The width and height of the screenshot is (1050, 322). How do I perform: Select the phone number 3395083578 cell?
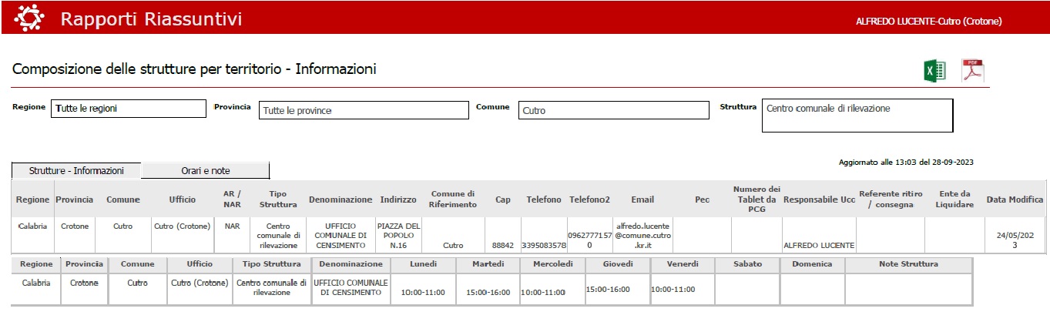(543, 245)
